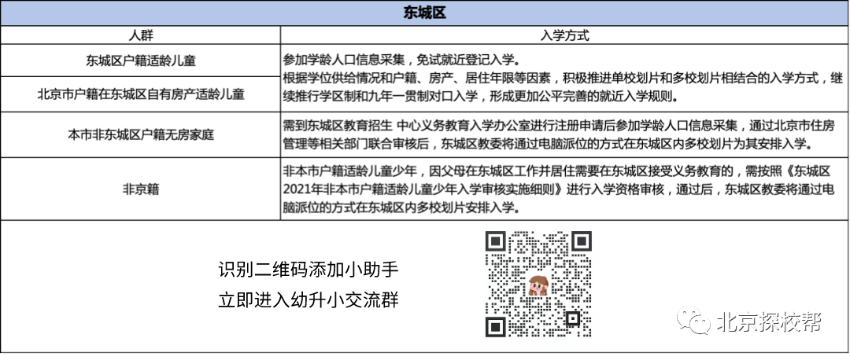This screenshot has width=850, height=360.
Task: Click the 东城区 table title
Action: click(x=424, y=13)
